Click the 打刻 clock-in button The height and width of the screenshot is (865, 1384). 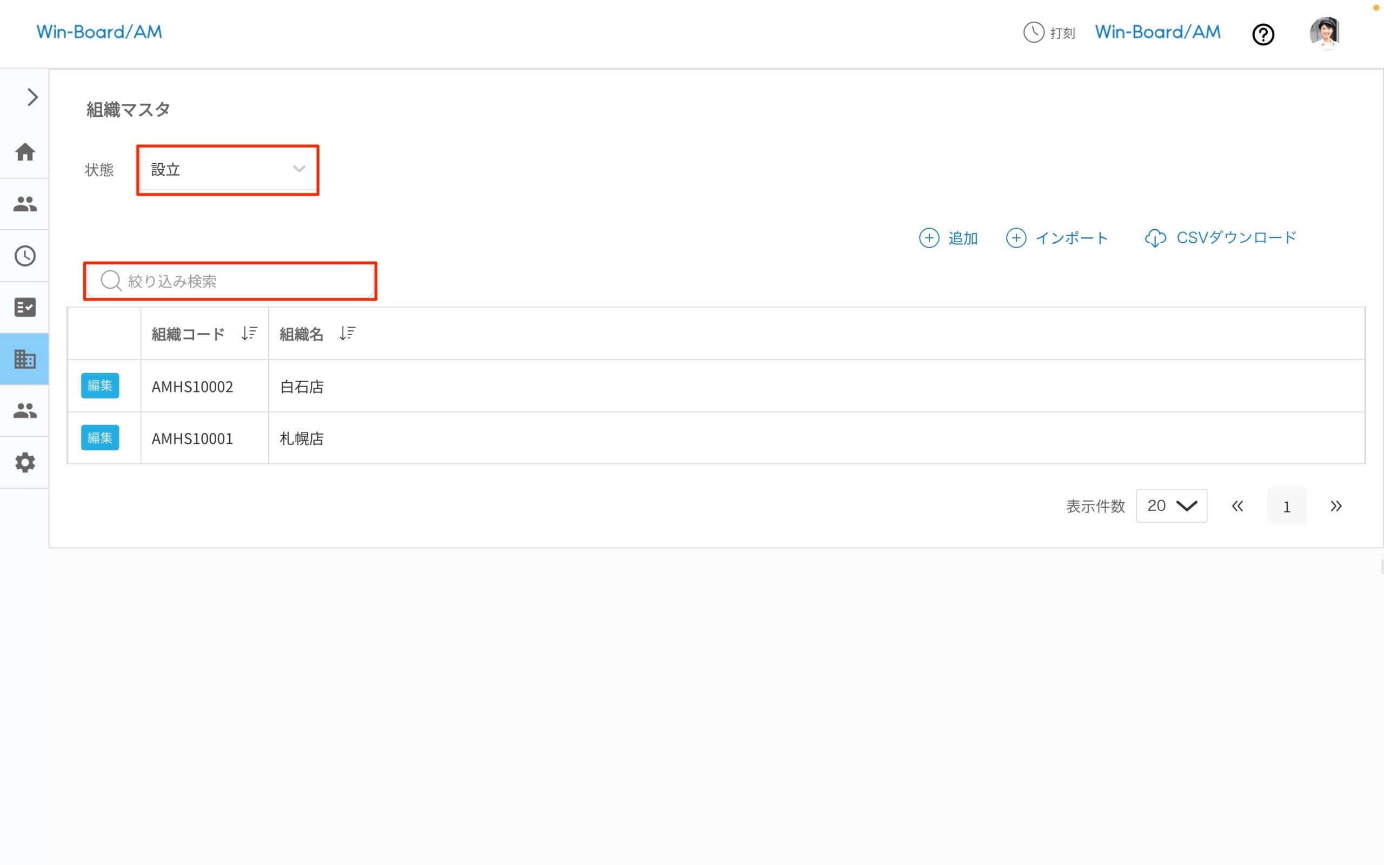click(1049, 33)
